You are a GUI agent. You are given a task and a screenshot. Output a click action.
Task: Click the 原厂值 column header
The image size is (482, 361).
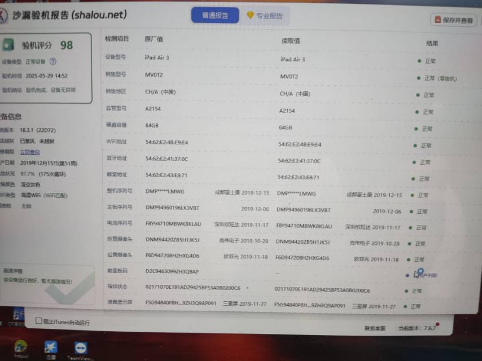(x=154, y=39)
